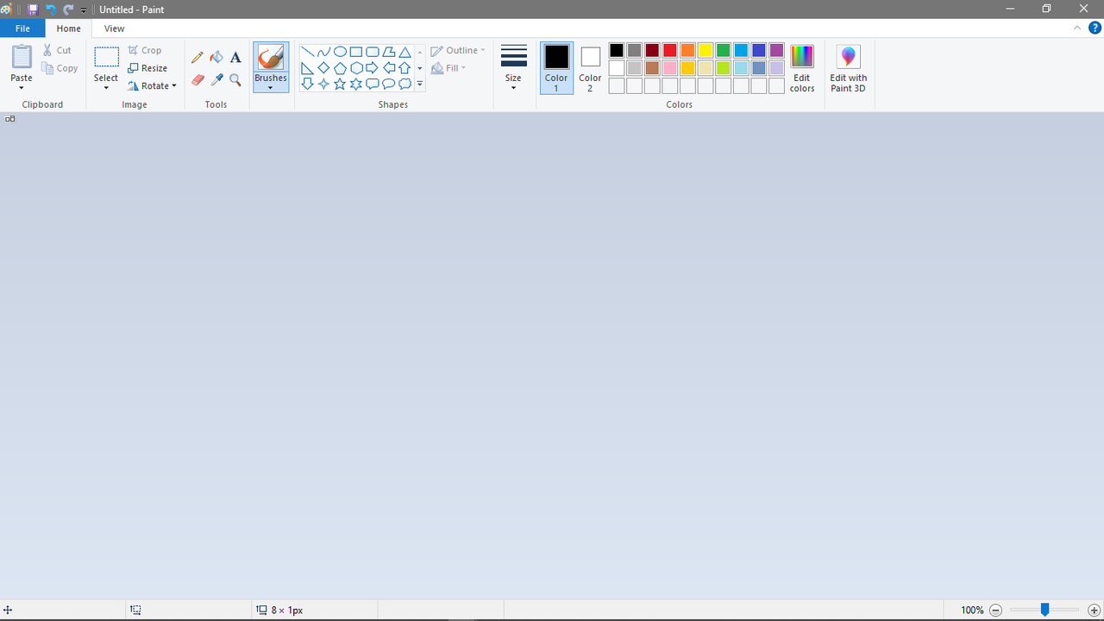
Task: Activate Color 1 foreground button
Action: click(556, 68)
